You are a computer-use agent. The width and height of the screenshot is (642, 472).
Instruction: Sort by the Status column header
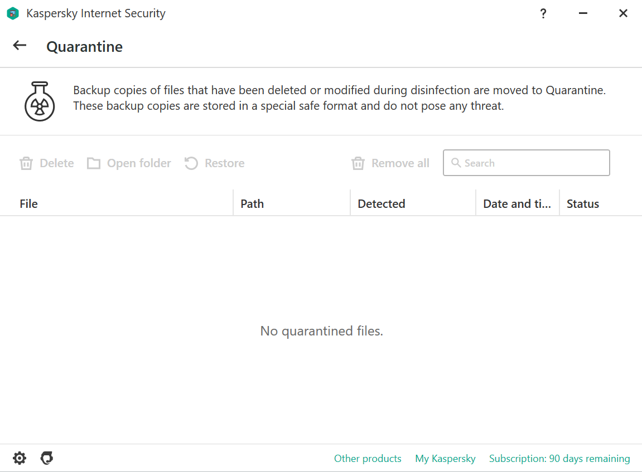coord(583,204)
